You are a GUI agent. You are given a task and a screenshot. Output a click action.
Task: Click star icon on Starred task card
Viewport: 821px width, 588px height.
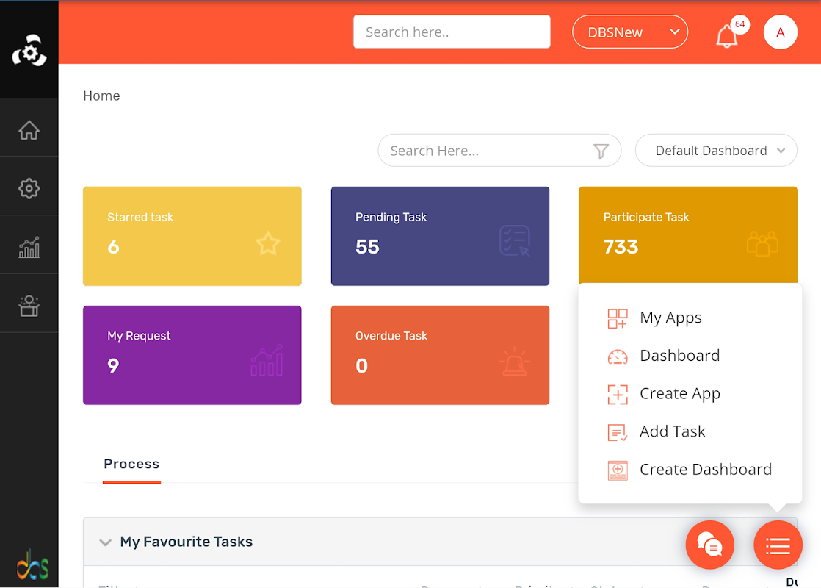(x=267, y=244)
